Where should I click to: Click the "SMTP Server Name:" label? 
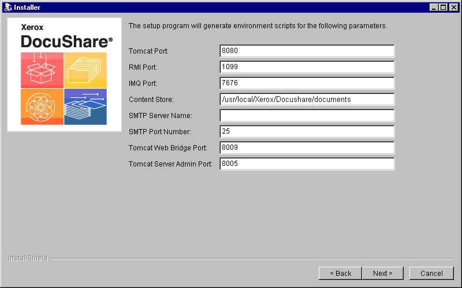[x=161, y=116]
